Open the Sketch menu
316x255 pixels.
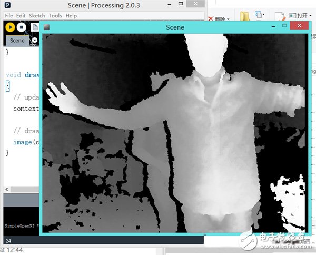tap(37, 16)
